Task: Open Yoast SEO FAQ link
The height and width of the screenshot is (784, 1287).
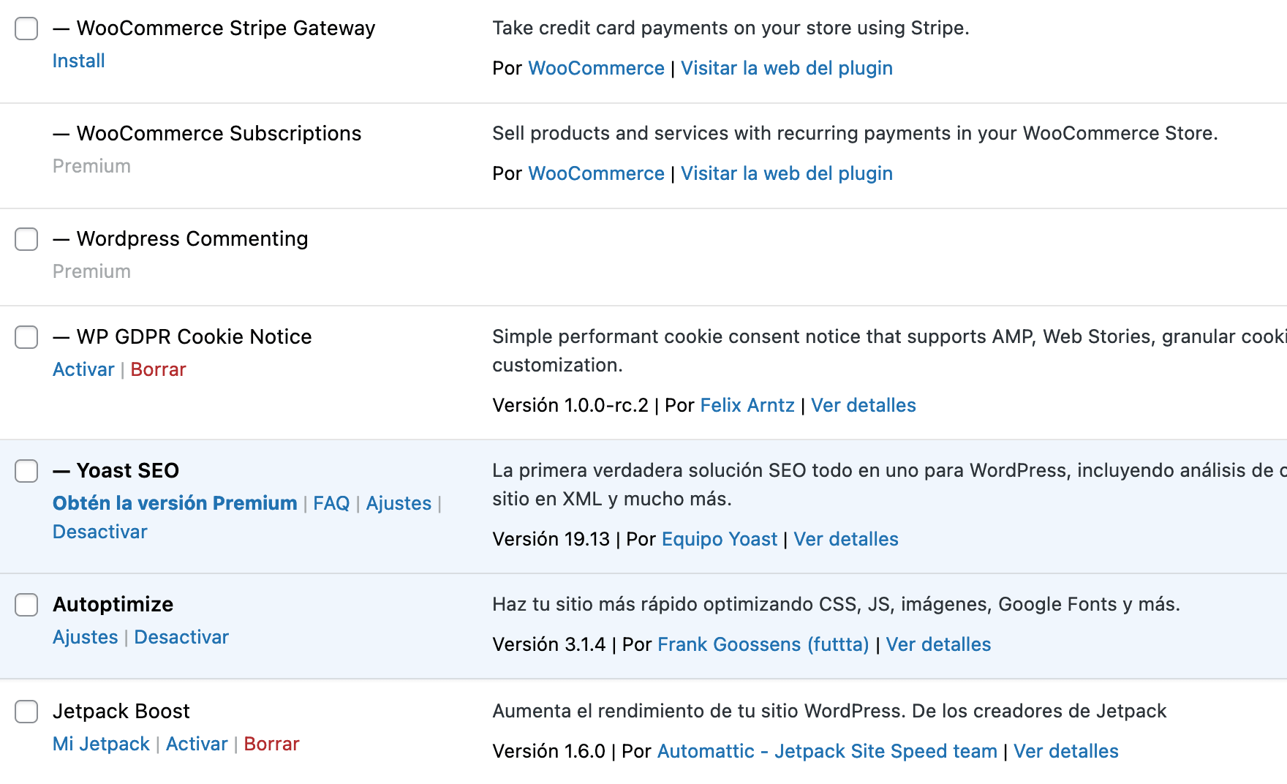Action: click(331, 503)
